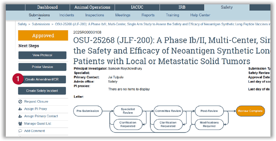The image size is (276, 141).
Task: Click the OSU-25268 breadcrumb link
Action: click(162, 24)
